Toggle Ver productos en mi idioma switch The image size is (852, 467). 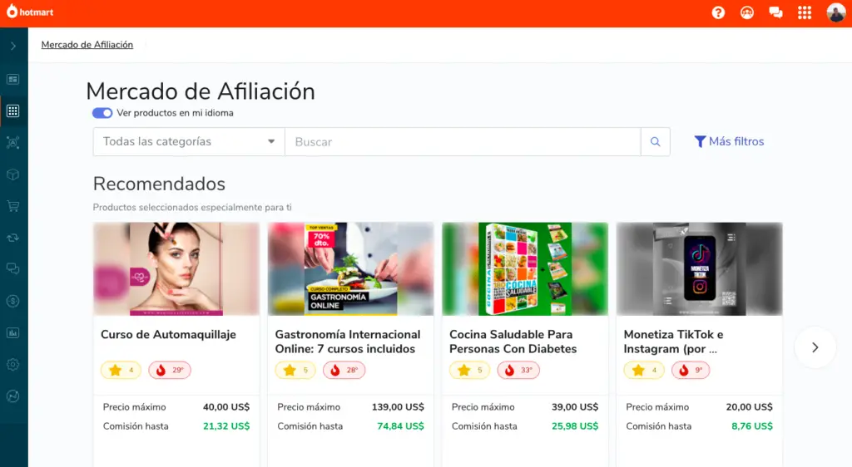coord(102,113)
